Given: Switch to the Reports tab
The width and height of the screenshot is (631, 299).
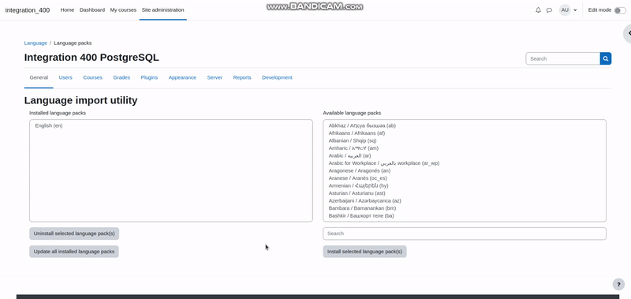Looking at the screenshot, I should (x=242, y=77).
